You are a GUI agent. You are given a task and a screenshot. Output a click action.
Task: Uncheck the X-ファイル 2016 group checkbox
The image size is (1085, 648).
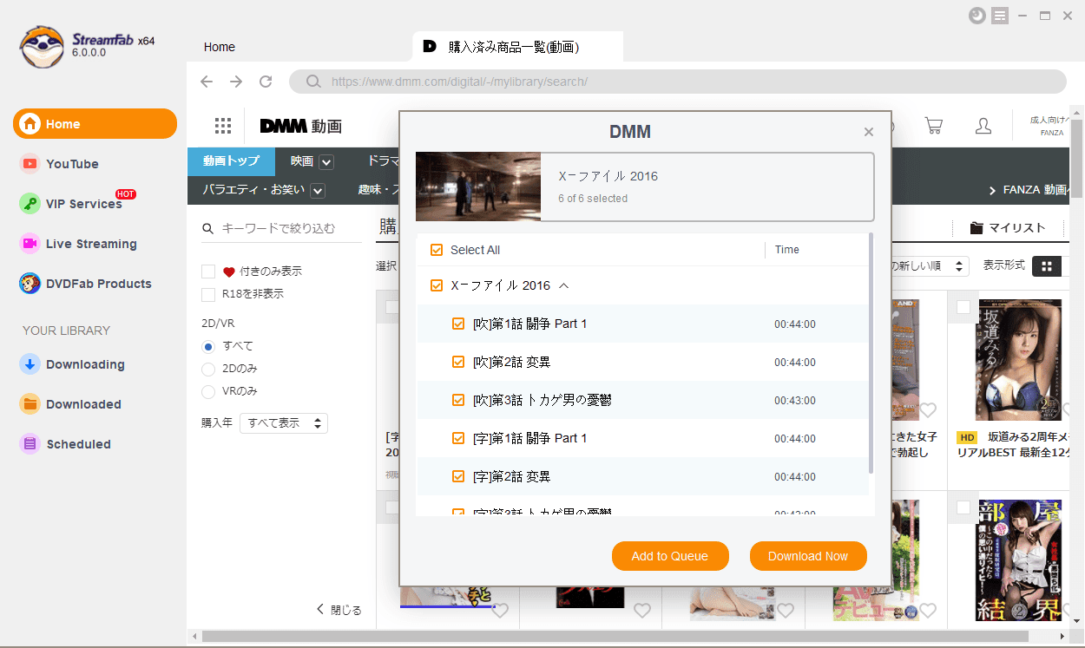click(x=437, y=285)
